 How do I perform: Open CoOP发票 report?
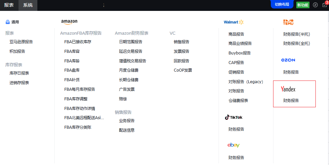tap(183, 70)
